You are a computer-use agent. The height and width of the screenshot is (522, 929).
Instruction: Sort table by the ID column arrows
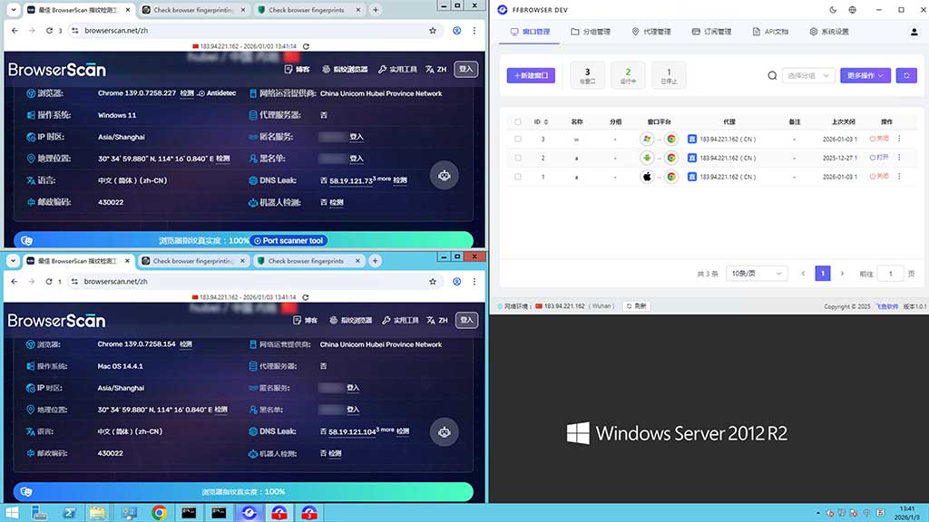(x=545, y=122)
